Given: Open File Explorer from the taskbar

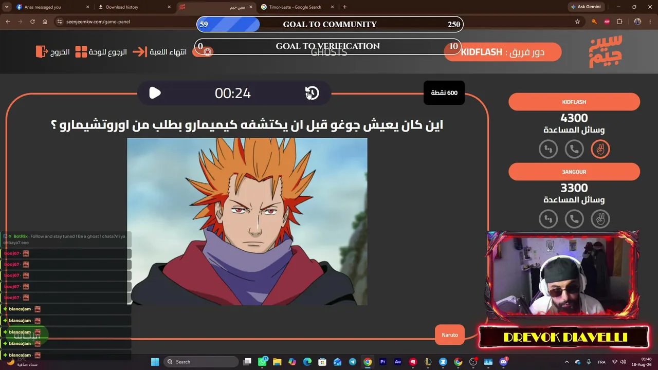Looking at the screenshot, I should [277, 362].
